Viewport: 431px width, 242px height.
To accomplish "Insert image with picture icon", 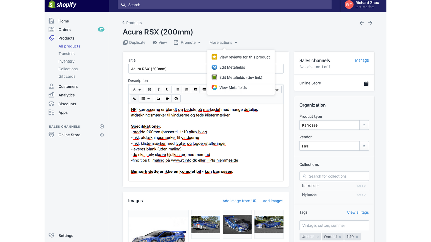I will [158, 98].
